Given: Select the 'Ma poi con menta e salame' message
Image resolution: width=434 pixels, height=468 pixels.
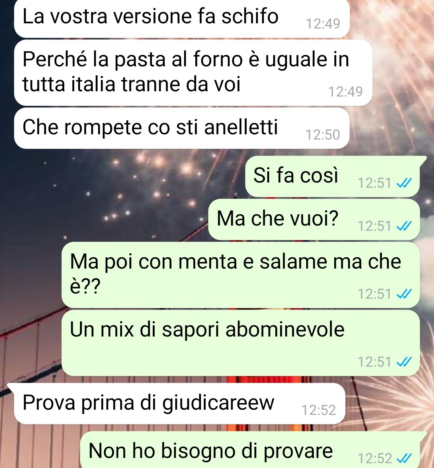Looking at the screenshot, I should pyautogui.click(x=240, y=275).
